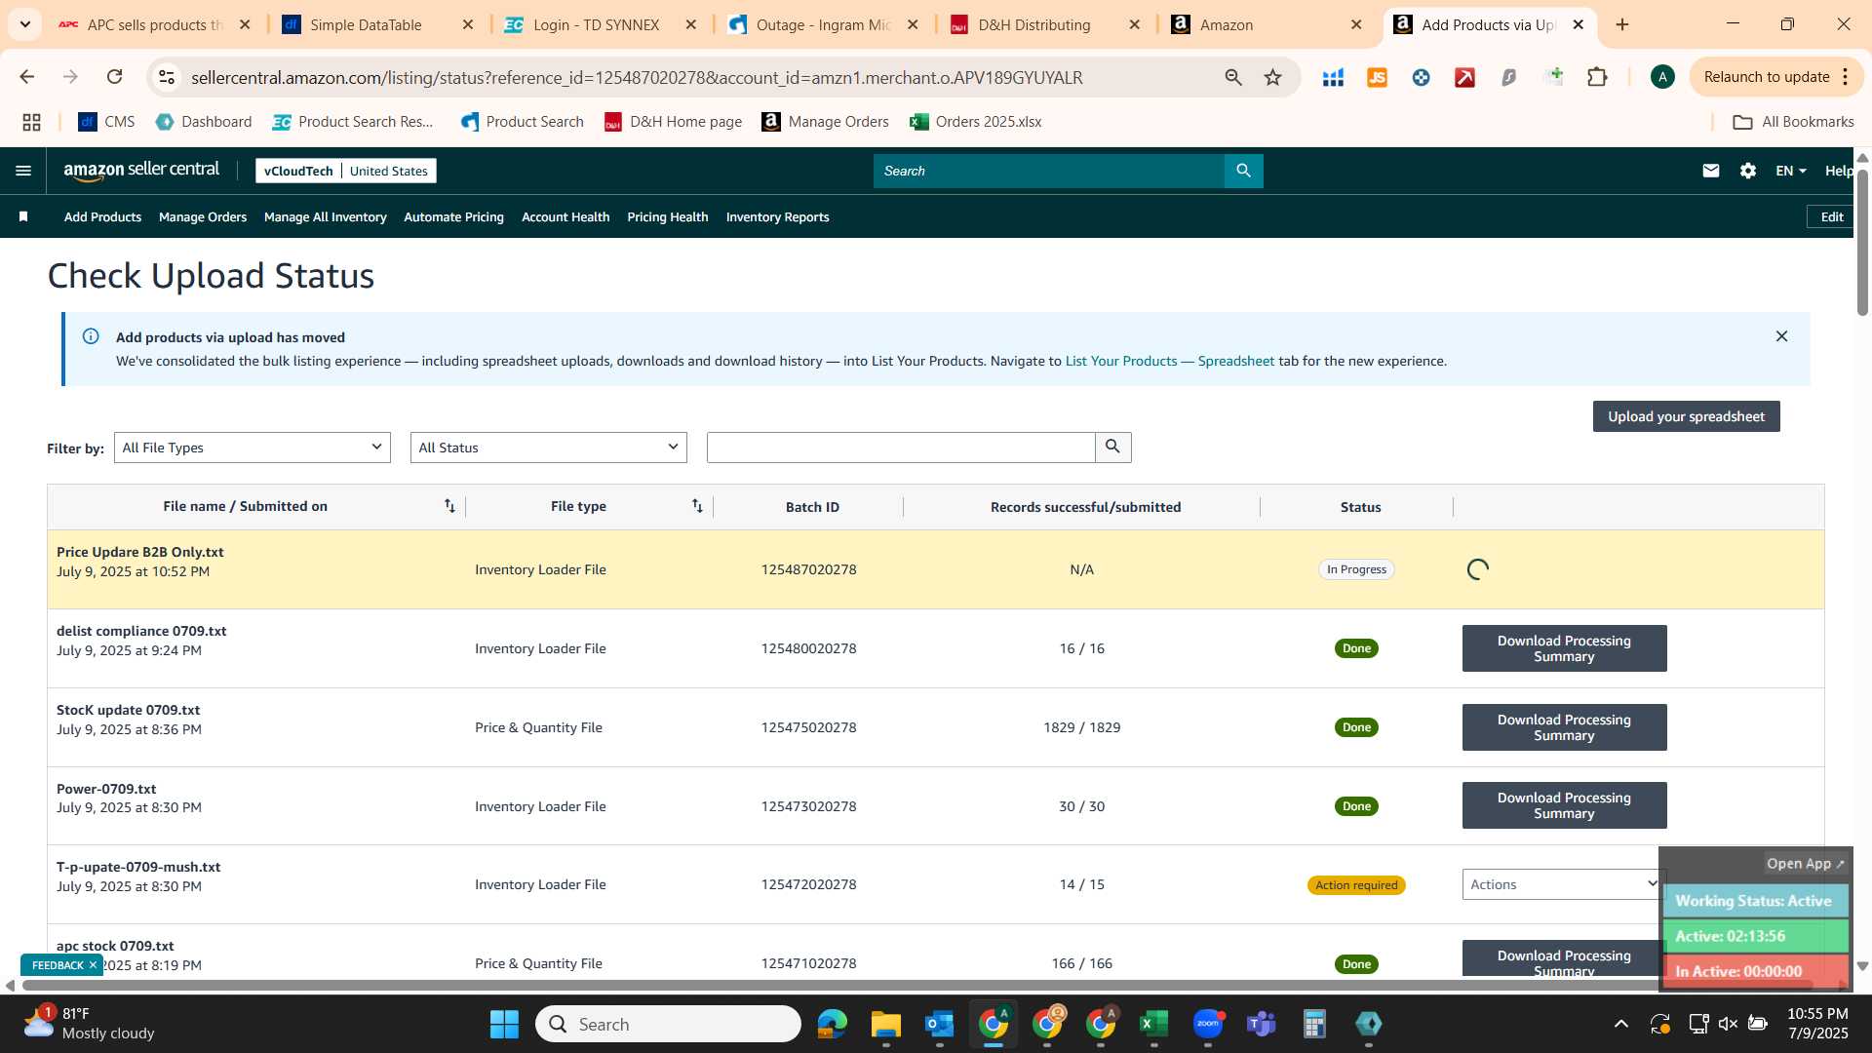The width and height of the screenshot is (1872, 1053).
Task: Sort by File name / Submitted on
Action: tap(449, 506)
